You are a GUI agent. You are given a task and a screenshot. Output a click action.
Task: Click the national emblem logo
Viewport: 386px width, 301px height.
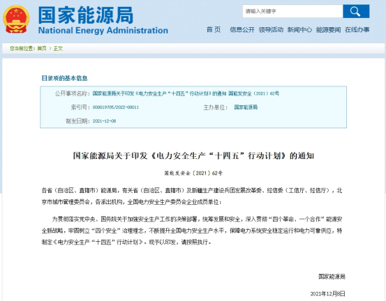pos(16,20)
